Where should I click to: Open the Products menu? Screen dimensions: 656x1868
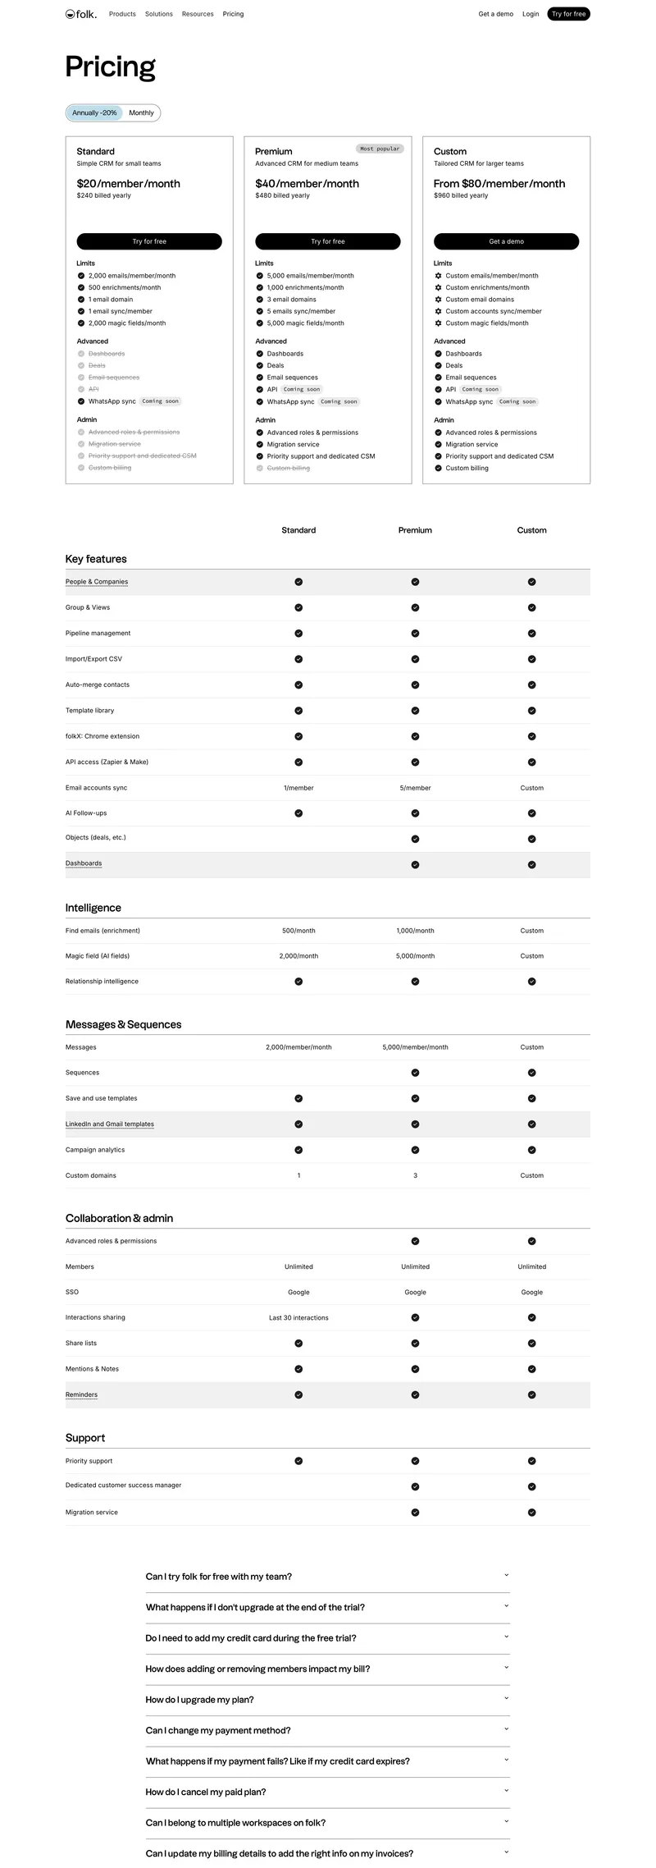point(122,14)
